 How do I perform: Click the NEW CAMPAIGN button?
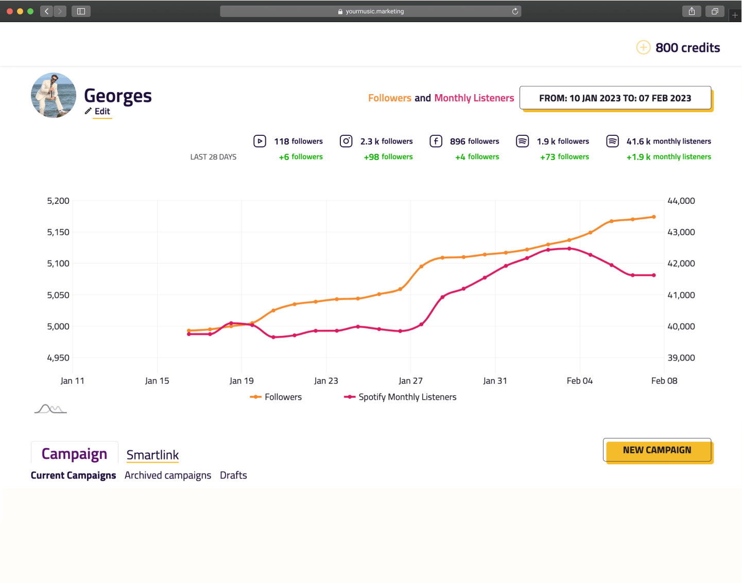tap(657, 450)
